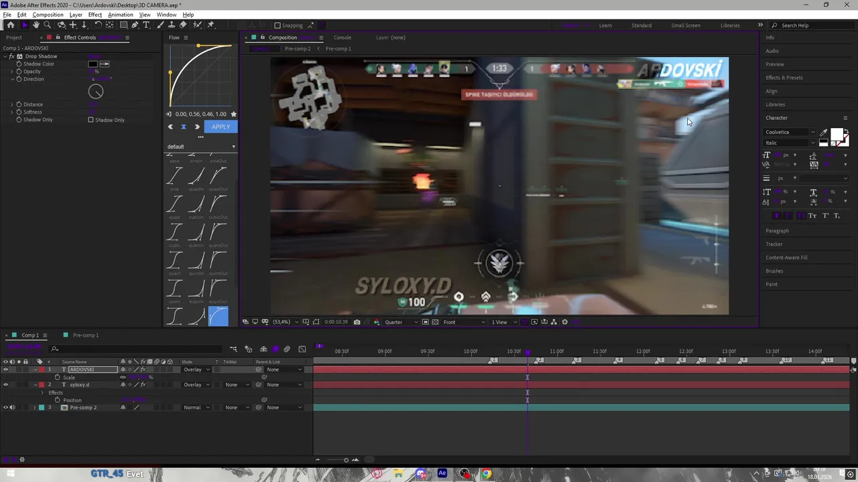Open the Effects & Presets panel
858x482 pixels.
[x=784, y=78]
